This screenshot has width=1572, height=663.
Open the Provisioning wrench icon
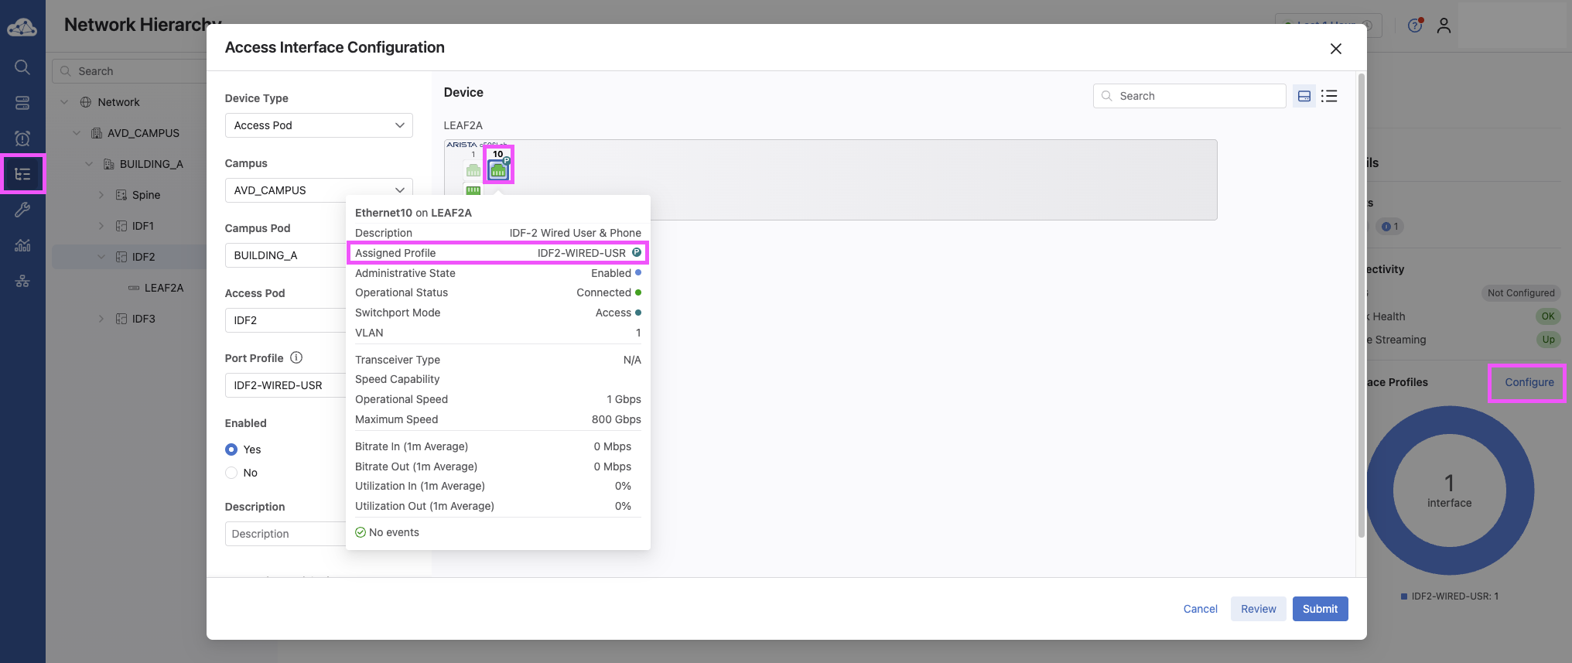[x=22, y=210]
